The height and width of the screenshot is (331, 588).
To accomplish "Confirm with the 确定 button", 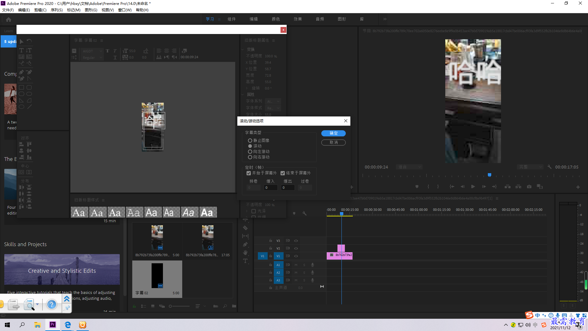I will coord(334,133).
